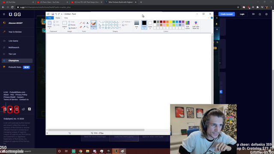Click Cut in Paint Clipboard group
This screenshot has height=154, width=274.
56,22
